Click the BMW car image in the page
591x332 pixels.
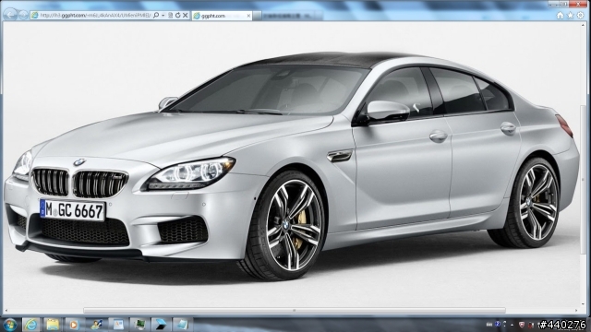292,166
